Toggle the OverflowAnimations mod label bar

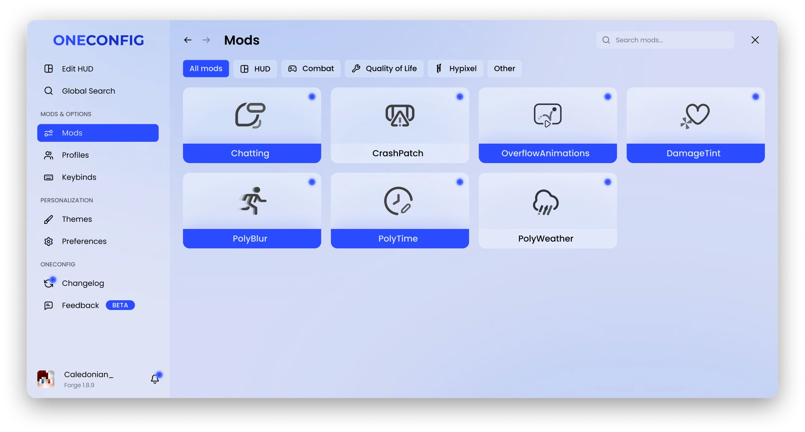click(x=548, y=154)
